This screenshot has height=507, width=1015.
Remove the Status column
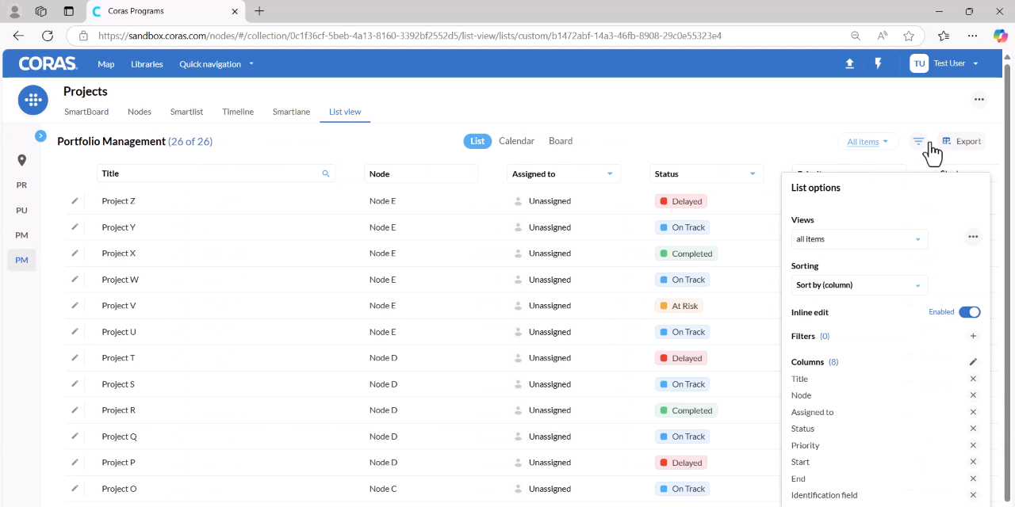pos(973,429)
